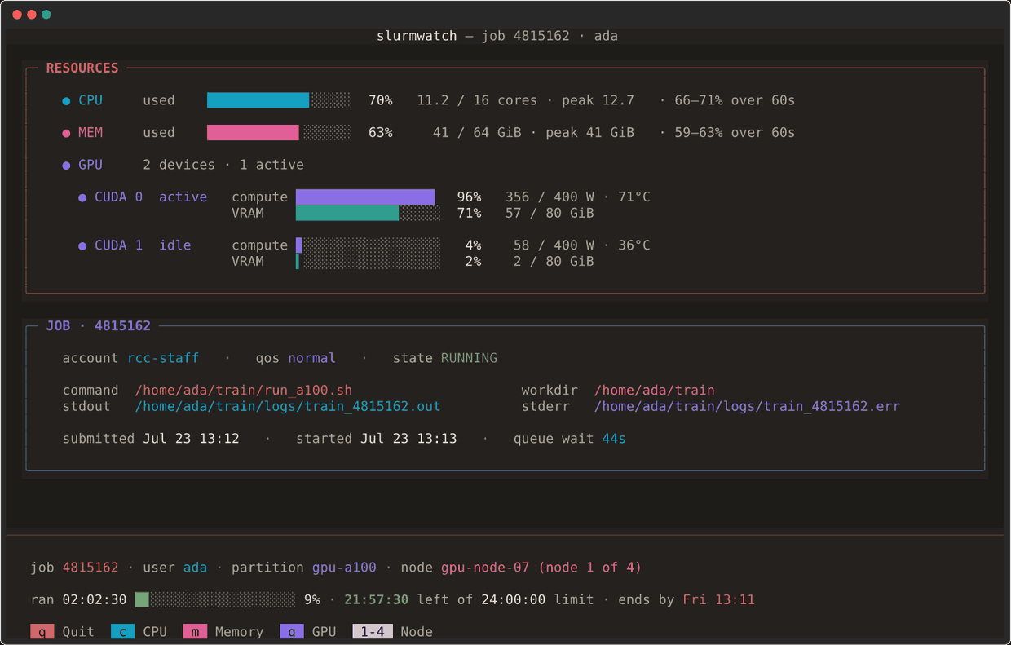Click the CUDA 1 VRAM 2% value
This screenshot has width=1011, height=645.
[473, 261]
